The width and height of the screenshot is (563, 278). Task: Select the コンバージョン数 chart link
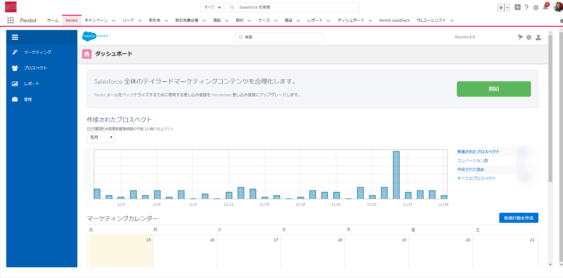coord(473,161)
